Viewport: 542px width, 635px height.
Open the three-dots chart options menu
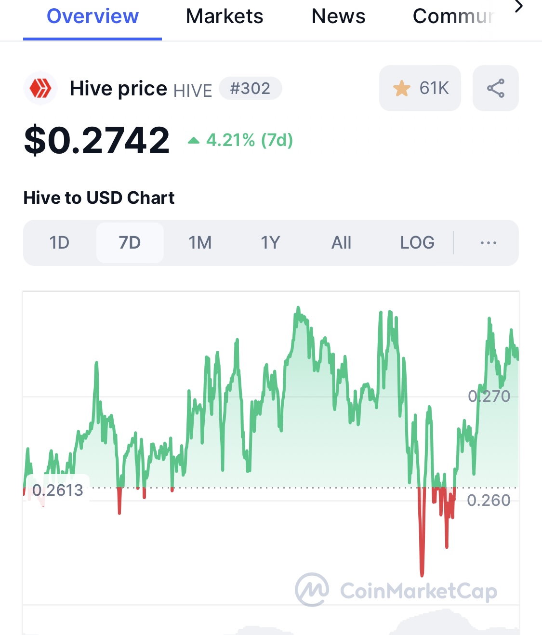tap(488, 243)
